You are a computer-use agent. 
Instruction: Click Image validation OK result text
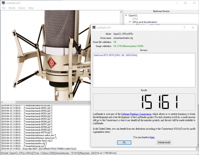click(128, 46)
